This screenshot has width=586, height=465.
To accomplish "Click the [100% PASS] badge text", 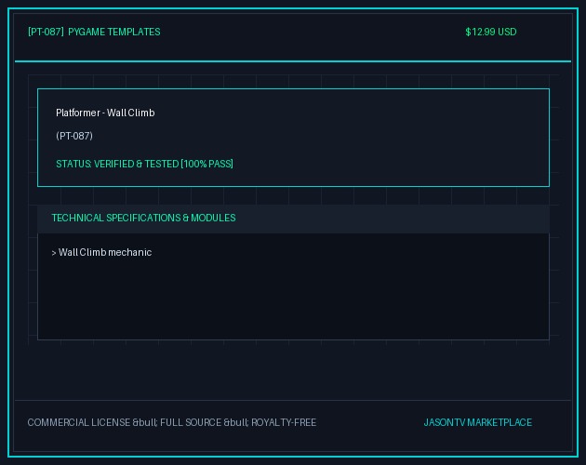I will click(207, 164).
